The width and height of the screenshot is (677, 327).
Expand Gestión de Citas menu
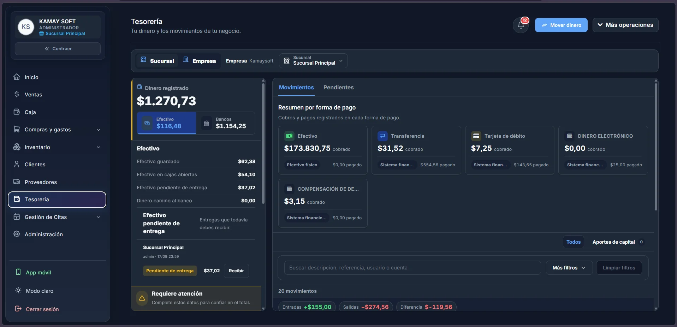(57, 217)
